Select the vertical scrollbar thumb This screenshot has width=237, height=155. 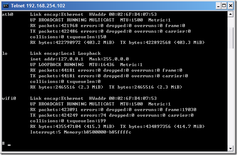coord(231,38)
